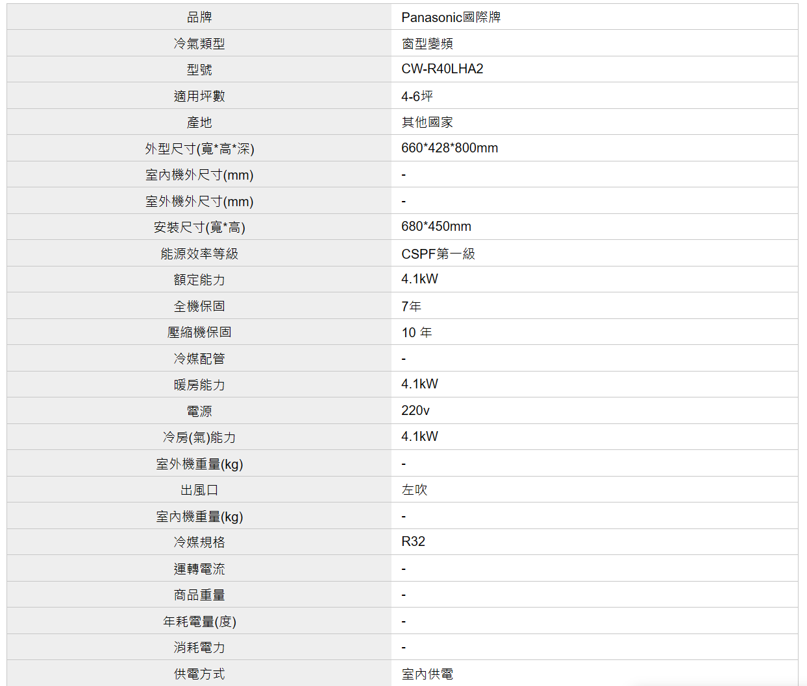
Task: Select the 4-6坪 value cell
Action: click(x=417, y=96)
